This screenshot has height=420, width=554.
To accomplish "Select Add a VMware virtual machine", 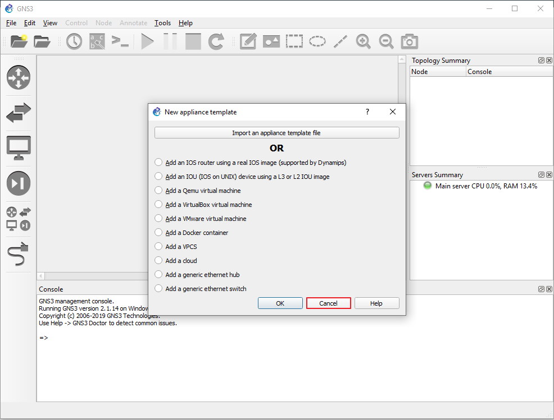I will coord(201,219).
